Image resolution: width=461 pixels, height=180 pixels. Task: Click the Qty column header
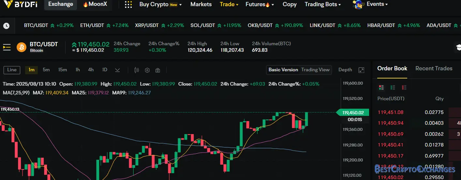(x=439, y=99)
